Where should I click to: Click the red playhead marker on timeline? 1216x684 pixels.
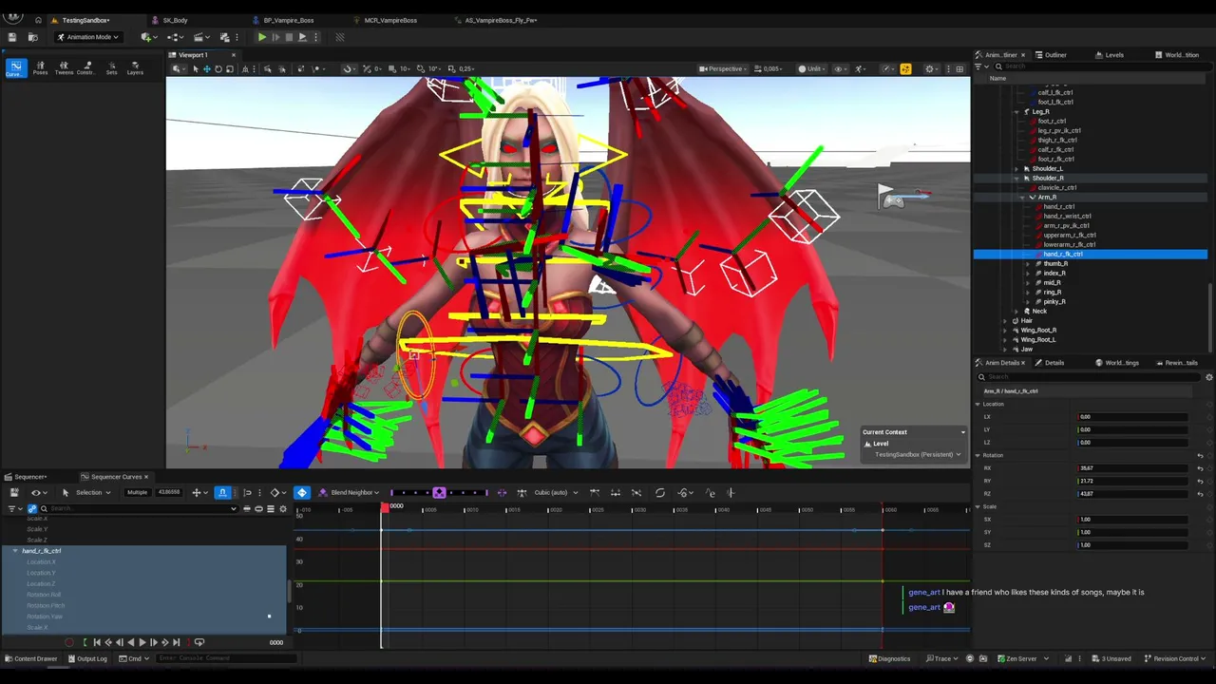385,507
